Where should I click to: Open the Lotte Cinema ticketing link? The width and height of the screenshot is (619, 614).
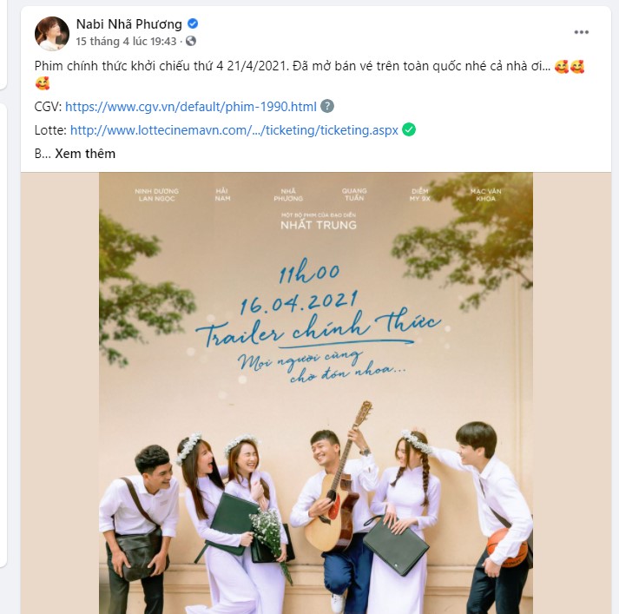point(234,130)
